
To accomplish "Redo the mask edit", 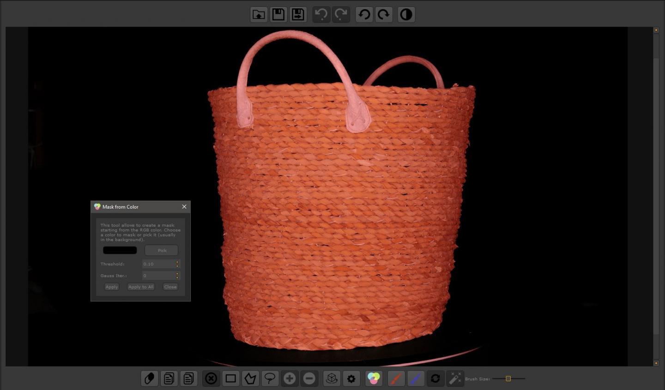I will coord(341,14).
